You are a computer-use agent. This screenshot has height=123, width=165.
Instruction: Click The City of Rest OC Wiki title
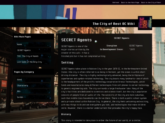tap(114, 24)
